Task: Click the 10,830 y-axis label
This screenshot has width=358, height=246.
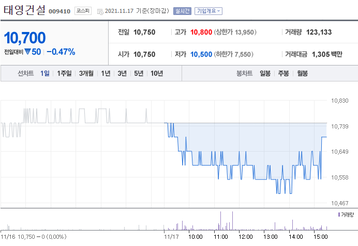Action: (x=340, y=101)
